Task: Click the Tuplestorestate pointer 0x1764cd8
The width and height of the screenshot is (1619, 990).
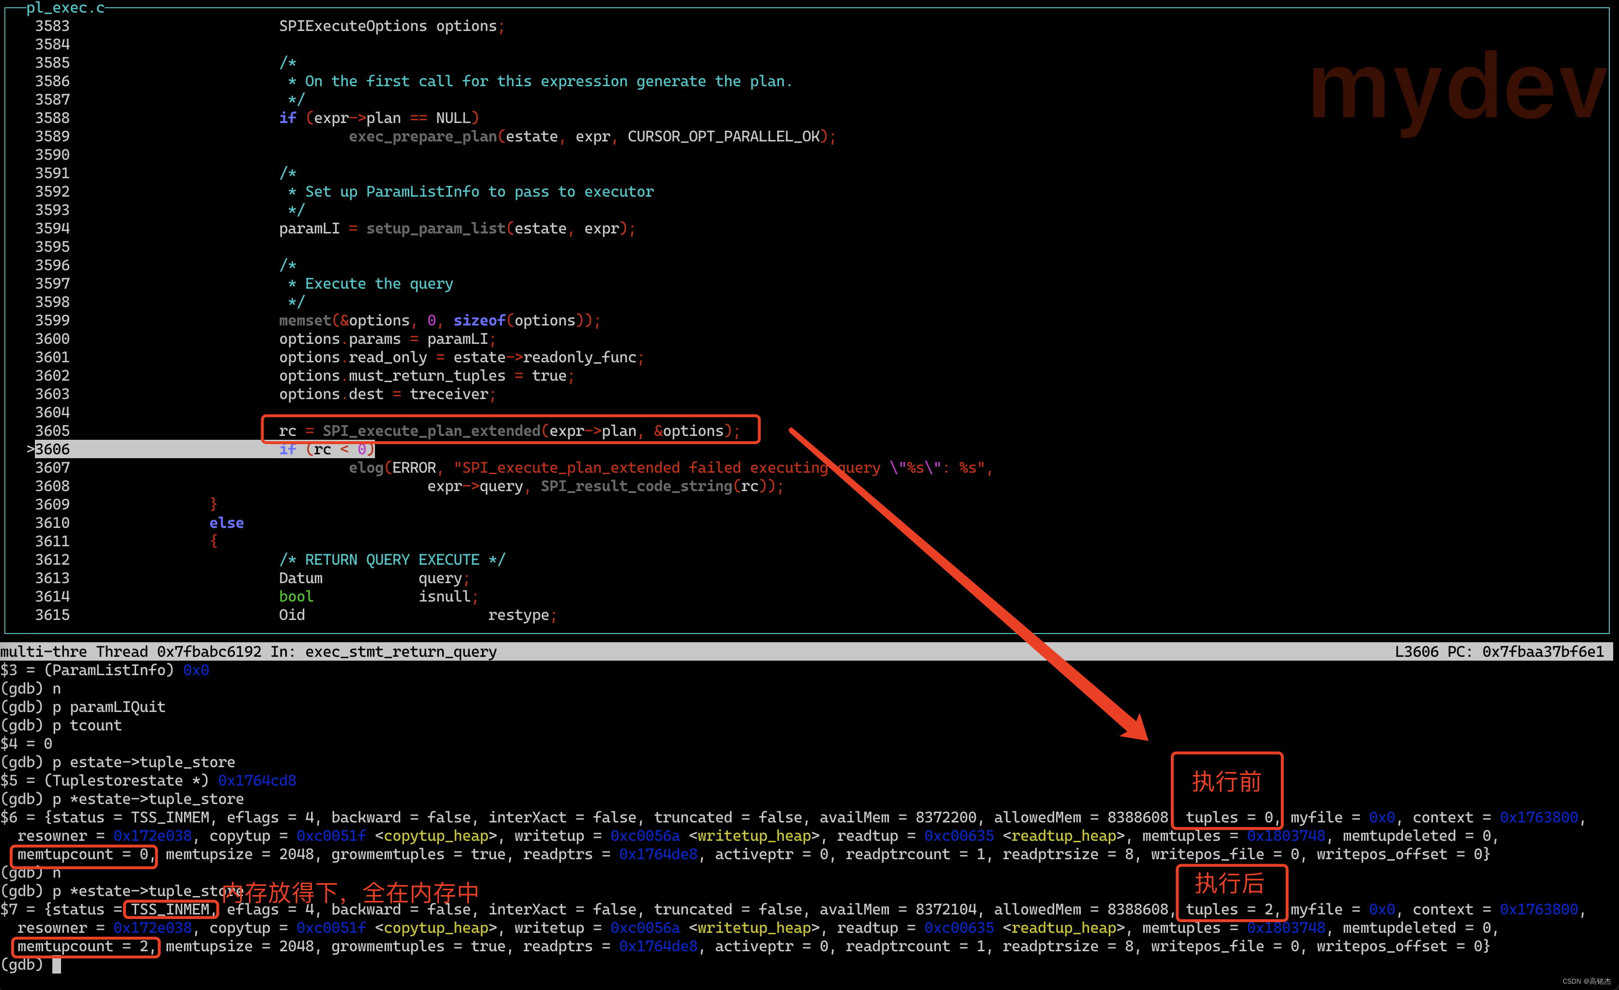Action: coord(257,780)
